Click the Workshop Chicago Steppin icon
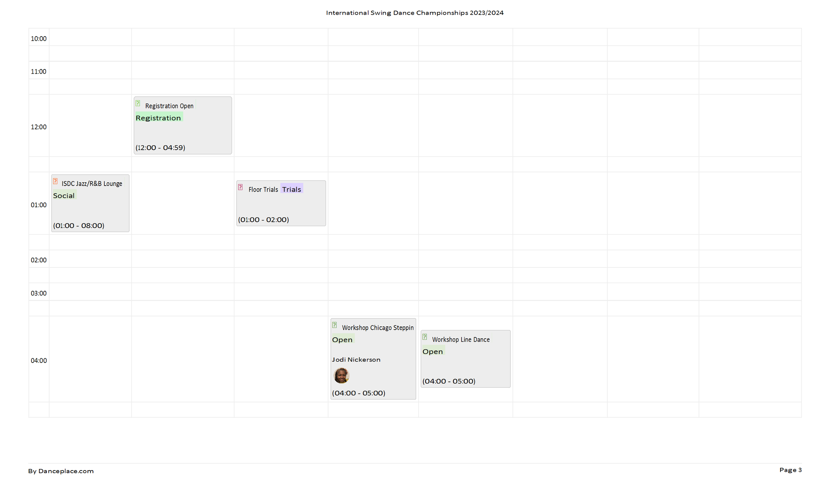This screenshot has width=830, height=504. (335, 325)
